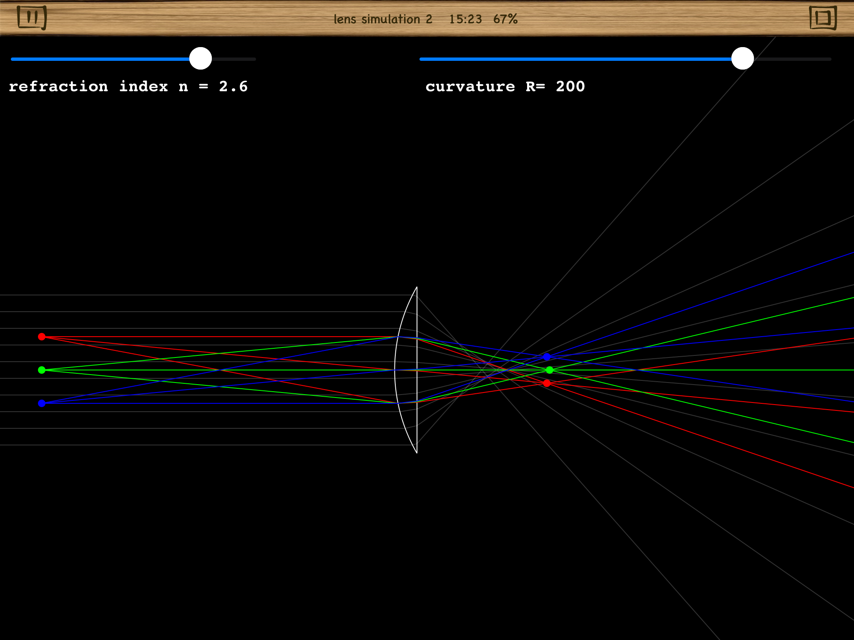Click the green image point right of lens
The width and height of the screenshot is (854, 640).
550,370
